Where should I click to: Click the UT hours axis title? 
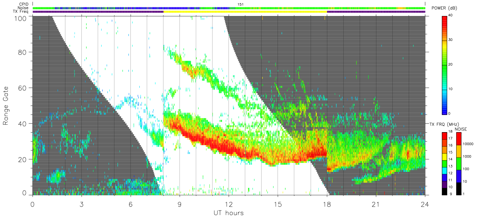pos(228,213)
